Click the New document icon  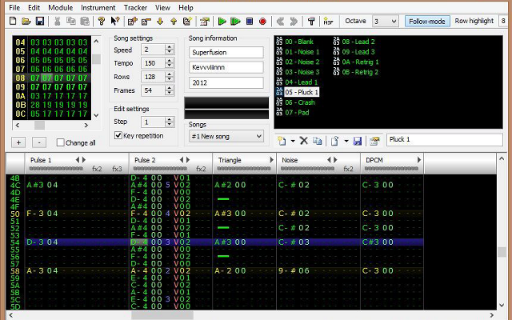[x=13, y=22]
